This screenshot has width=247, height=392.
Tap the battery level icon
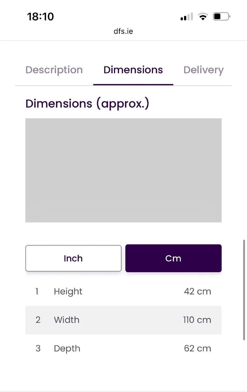222,17
